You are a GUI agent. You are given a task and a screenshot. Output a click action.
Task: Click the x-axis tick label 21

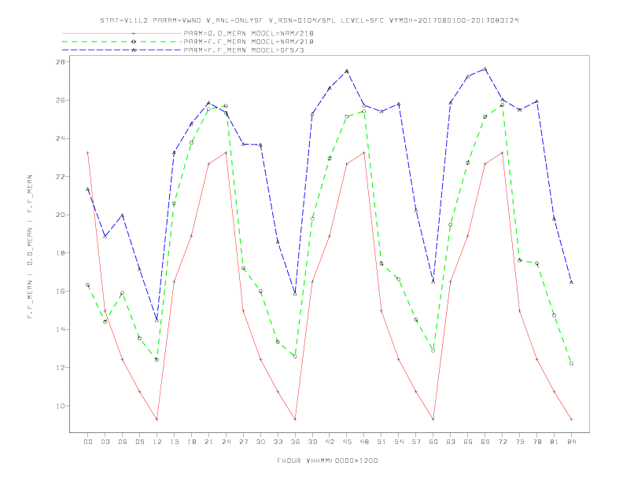tap(208, 442)
